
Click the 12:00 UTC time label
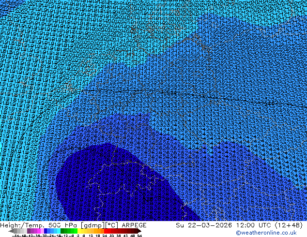254,225
